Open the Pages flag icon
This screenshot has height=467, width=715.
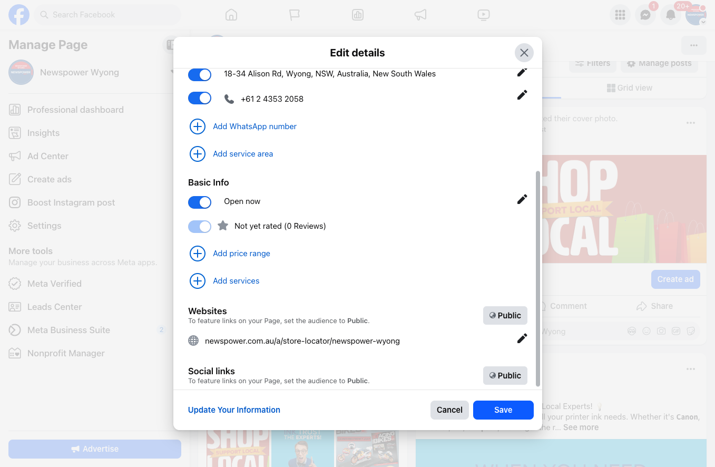coord(295,15)
